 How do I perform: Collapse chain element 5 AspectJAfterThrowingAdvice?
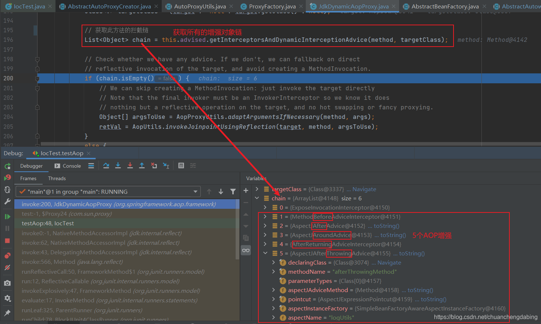point(265,253)
